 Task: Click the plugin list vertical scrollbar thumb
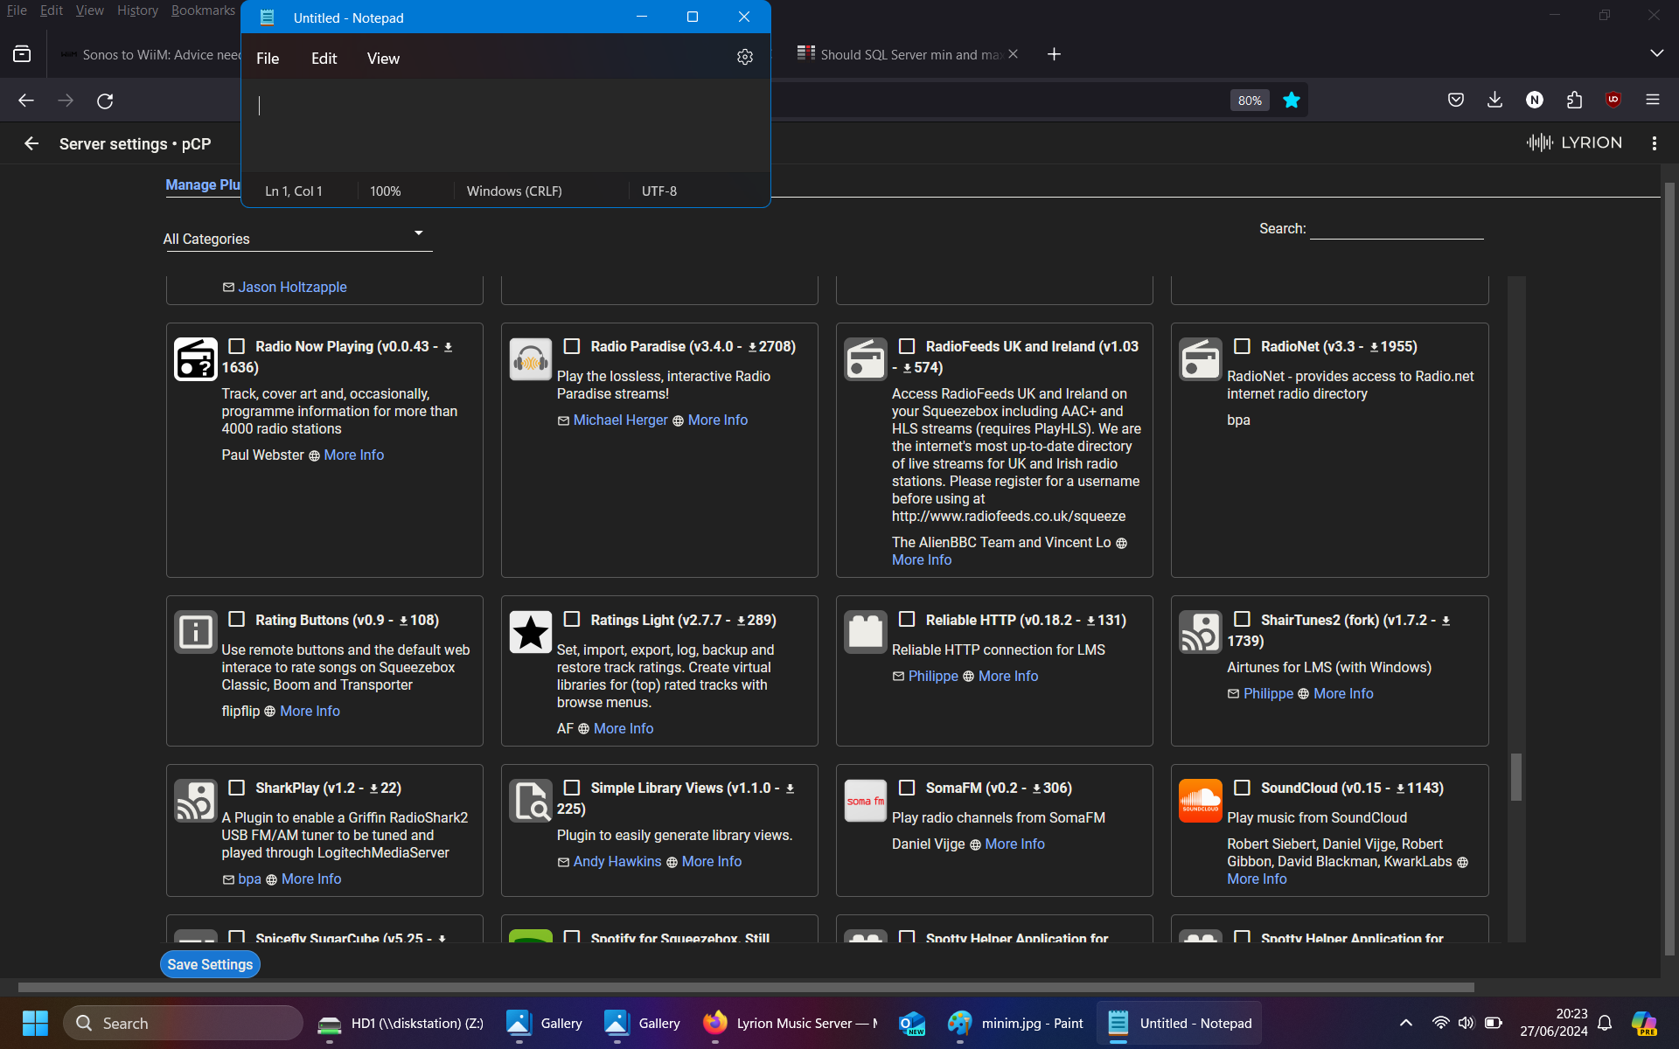click(1516, 776)
